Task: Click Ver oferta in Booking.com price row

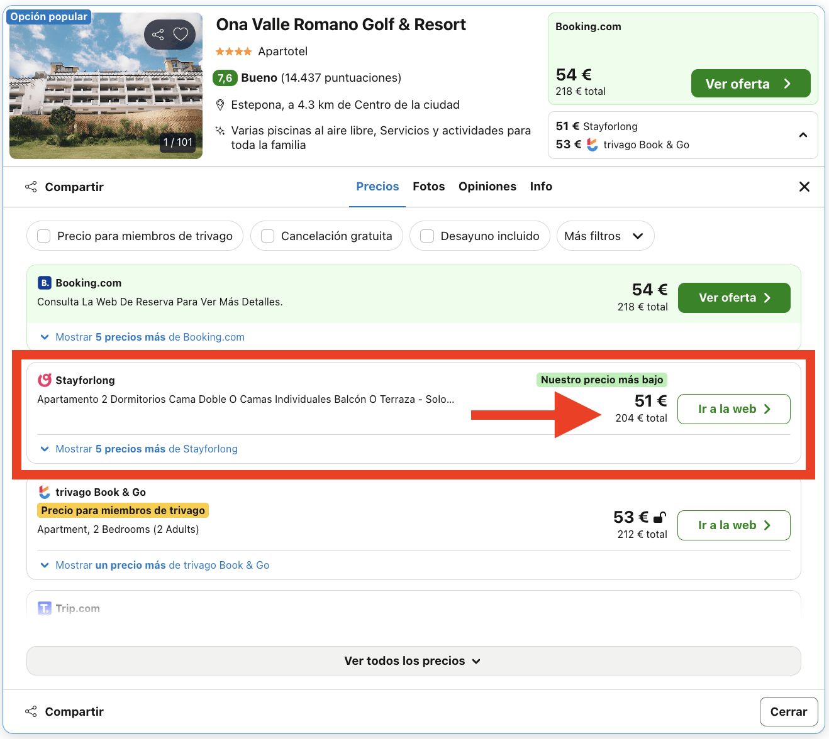Action: 734,298
